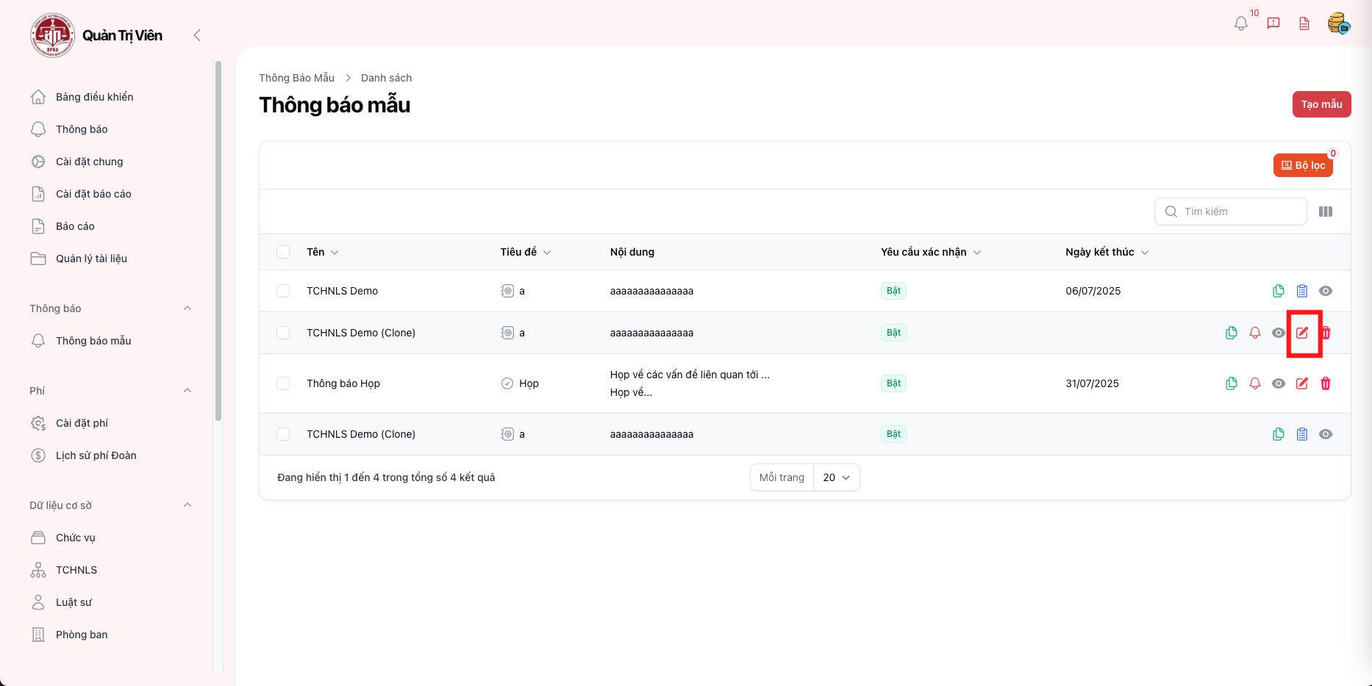Tick the select-all checkbox in table header
The width and height of the screenshot is (1372, 686).
(283, 252)
